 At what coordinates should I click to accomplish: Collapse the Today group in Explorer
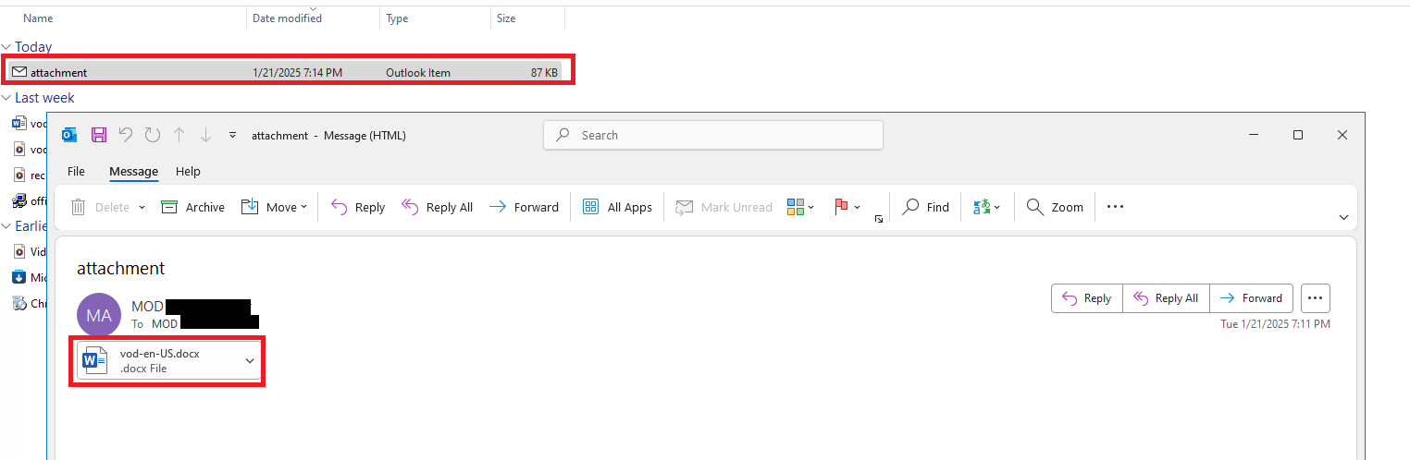click(6, 47)
